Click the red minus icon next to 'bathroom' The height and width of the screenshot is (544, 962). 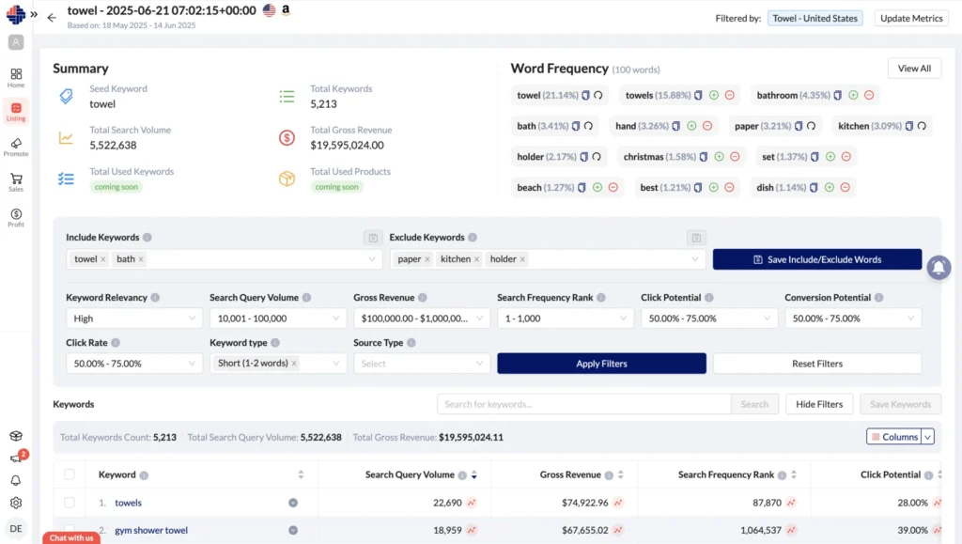[x=869, y=95]
